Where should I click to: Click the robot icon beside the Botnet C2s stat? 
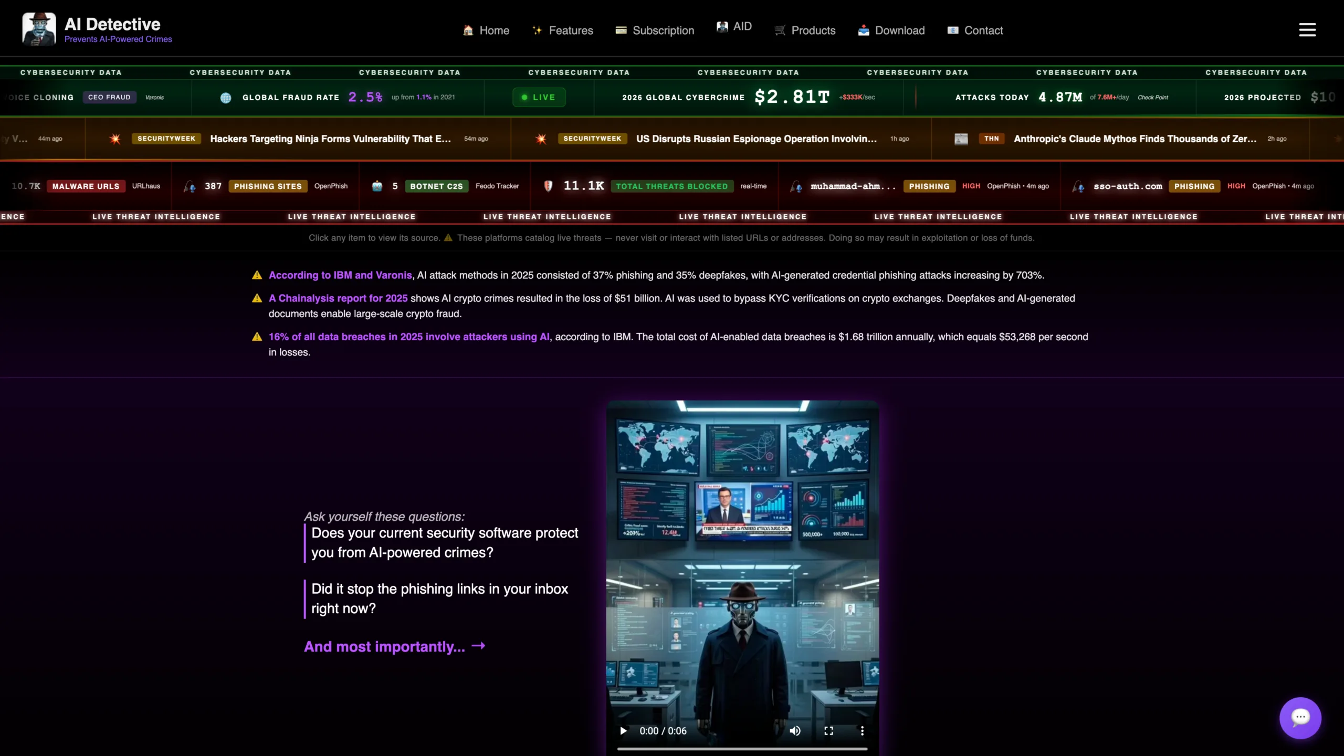point(377,186)
